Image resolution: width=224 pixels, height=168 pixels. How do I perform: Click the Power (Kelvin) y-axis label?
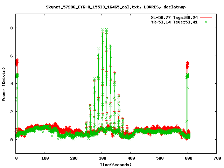tap(3, 84)
